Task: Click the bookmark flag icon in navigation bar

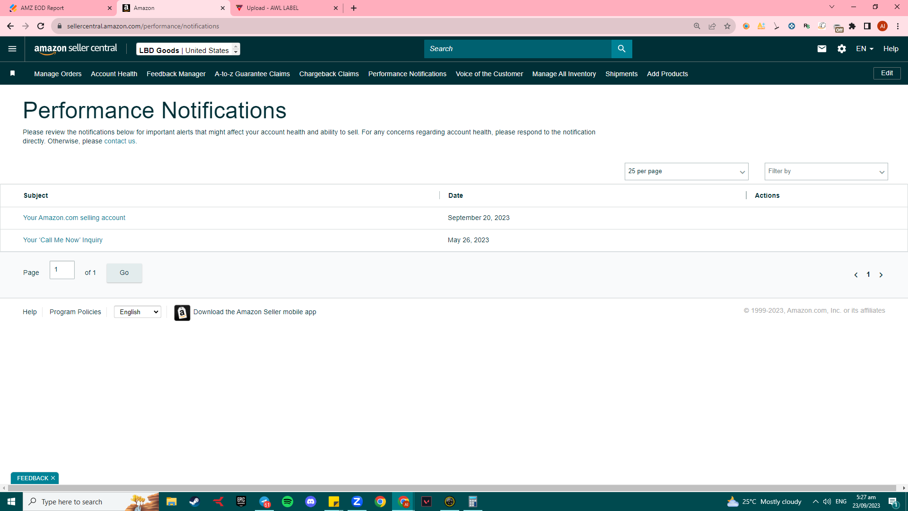Action: pyautogui.click(x=13, y=73)
